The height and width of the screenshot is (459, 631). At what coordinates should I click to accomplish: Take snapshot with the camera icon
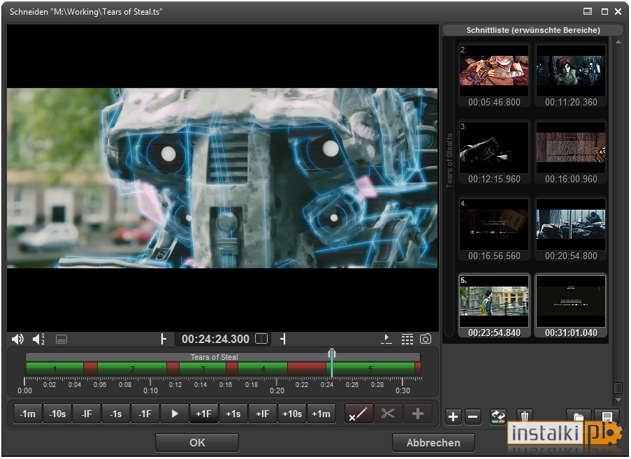point(426,339)
